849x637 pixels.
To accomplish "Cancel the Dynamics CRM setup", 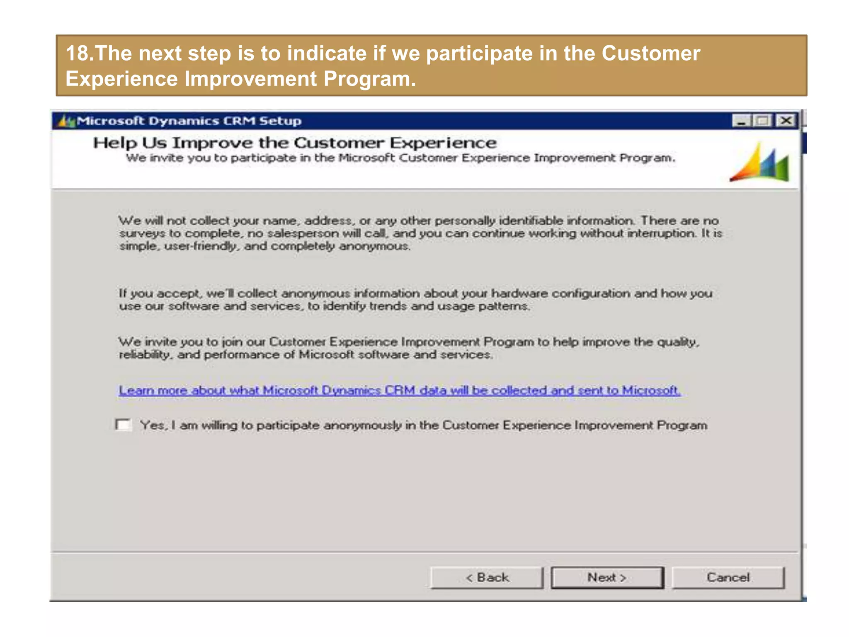I will click(x=728, y=578).
